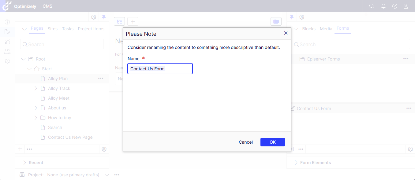Open the help question mark icon
This screenshot has width=415, height=180.
(395, 6)
